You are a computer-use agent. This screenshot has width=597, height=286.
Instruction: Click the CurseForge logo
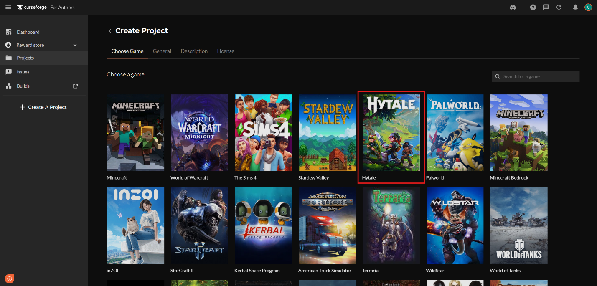tap(32, 7)
